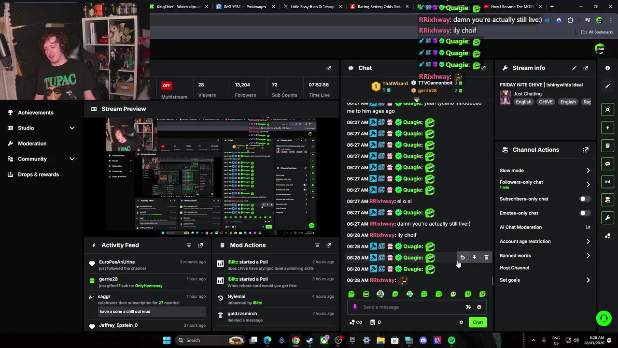Switch to the KingChief clips tab

click(x=179, y=7)
